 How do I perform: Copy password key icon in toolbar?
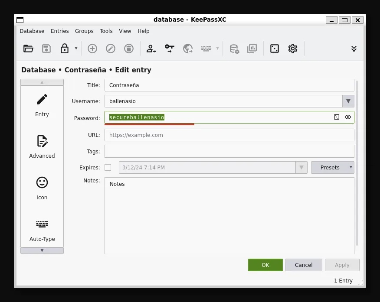[170, 49]
